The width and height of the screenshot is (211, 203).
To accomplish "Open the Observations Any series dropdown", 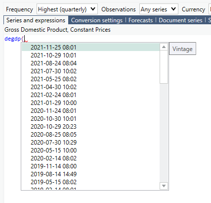I will 159,9.
